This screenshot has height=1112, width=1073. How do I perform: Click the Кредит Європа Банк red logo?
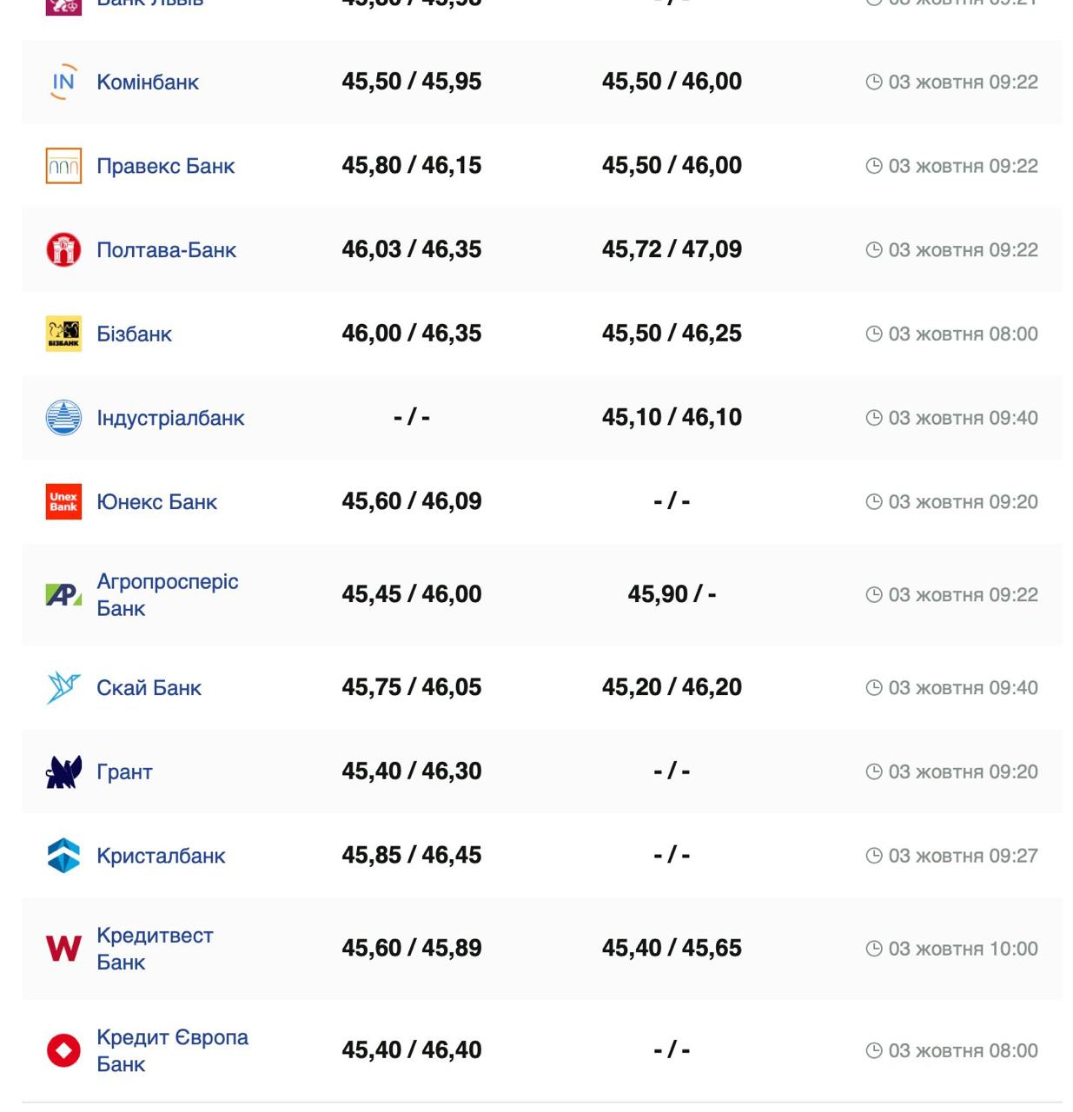coord(63,1050)
